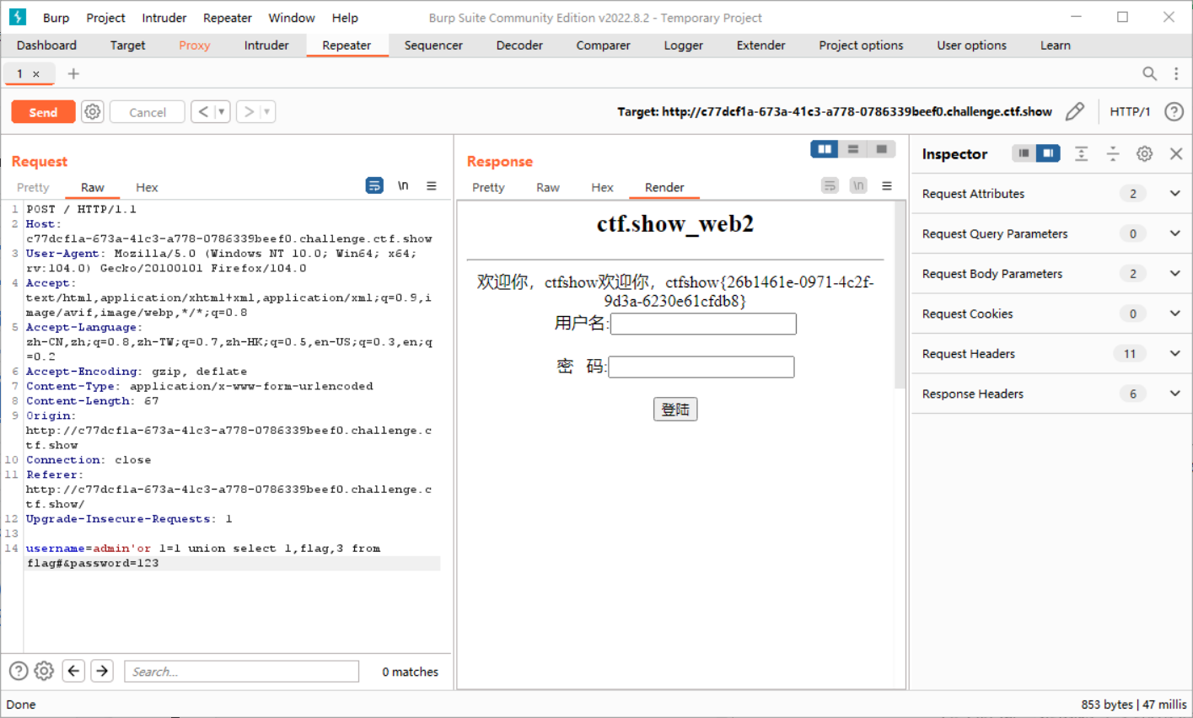Go to next request in history

(249, 111)
